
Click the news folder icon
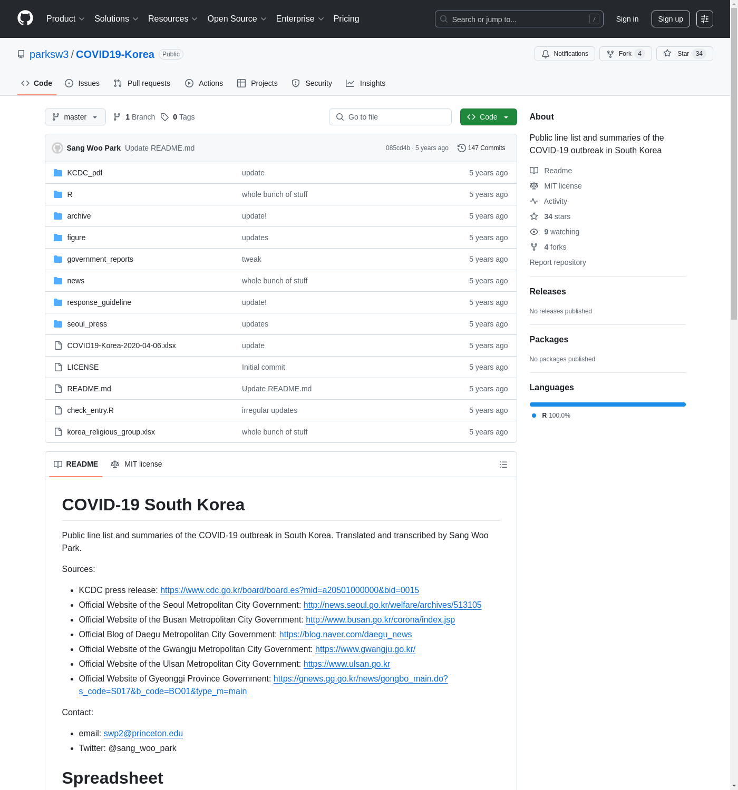point(58,281)
